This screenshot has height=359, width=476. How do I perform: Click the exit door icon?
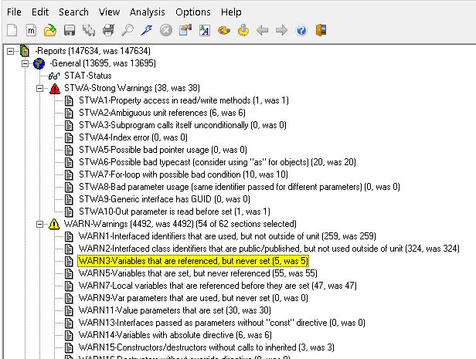click(321, 30)
